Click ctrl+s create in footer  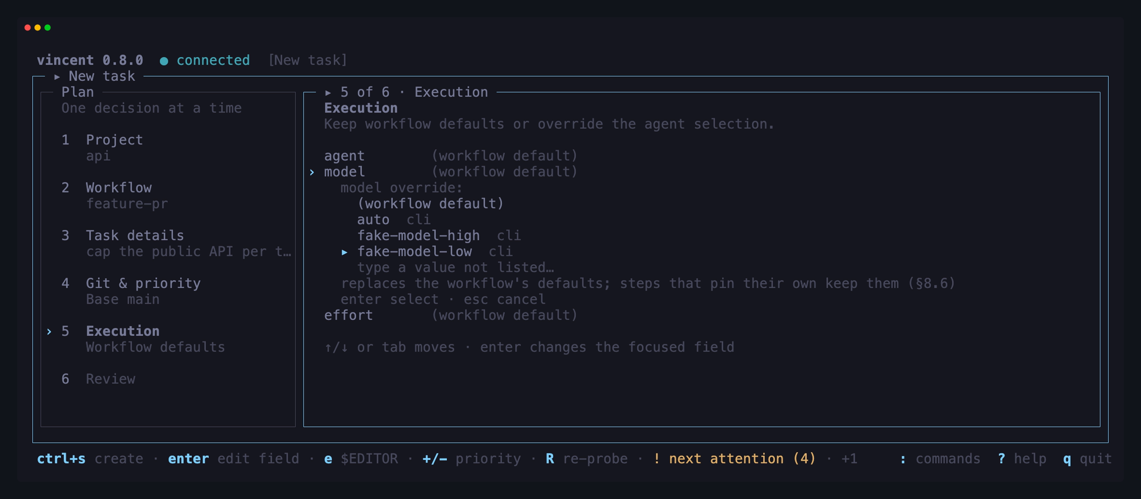[90, 459]
